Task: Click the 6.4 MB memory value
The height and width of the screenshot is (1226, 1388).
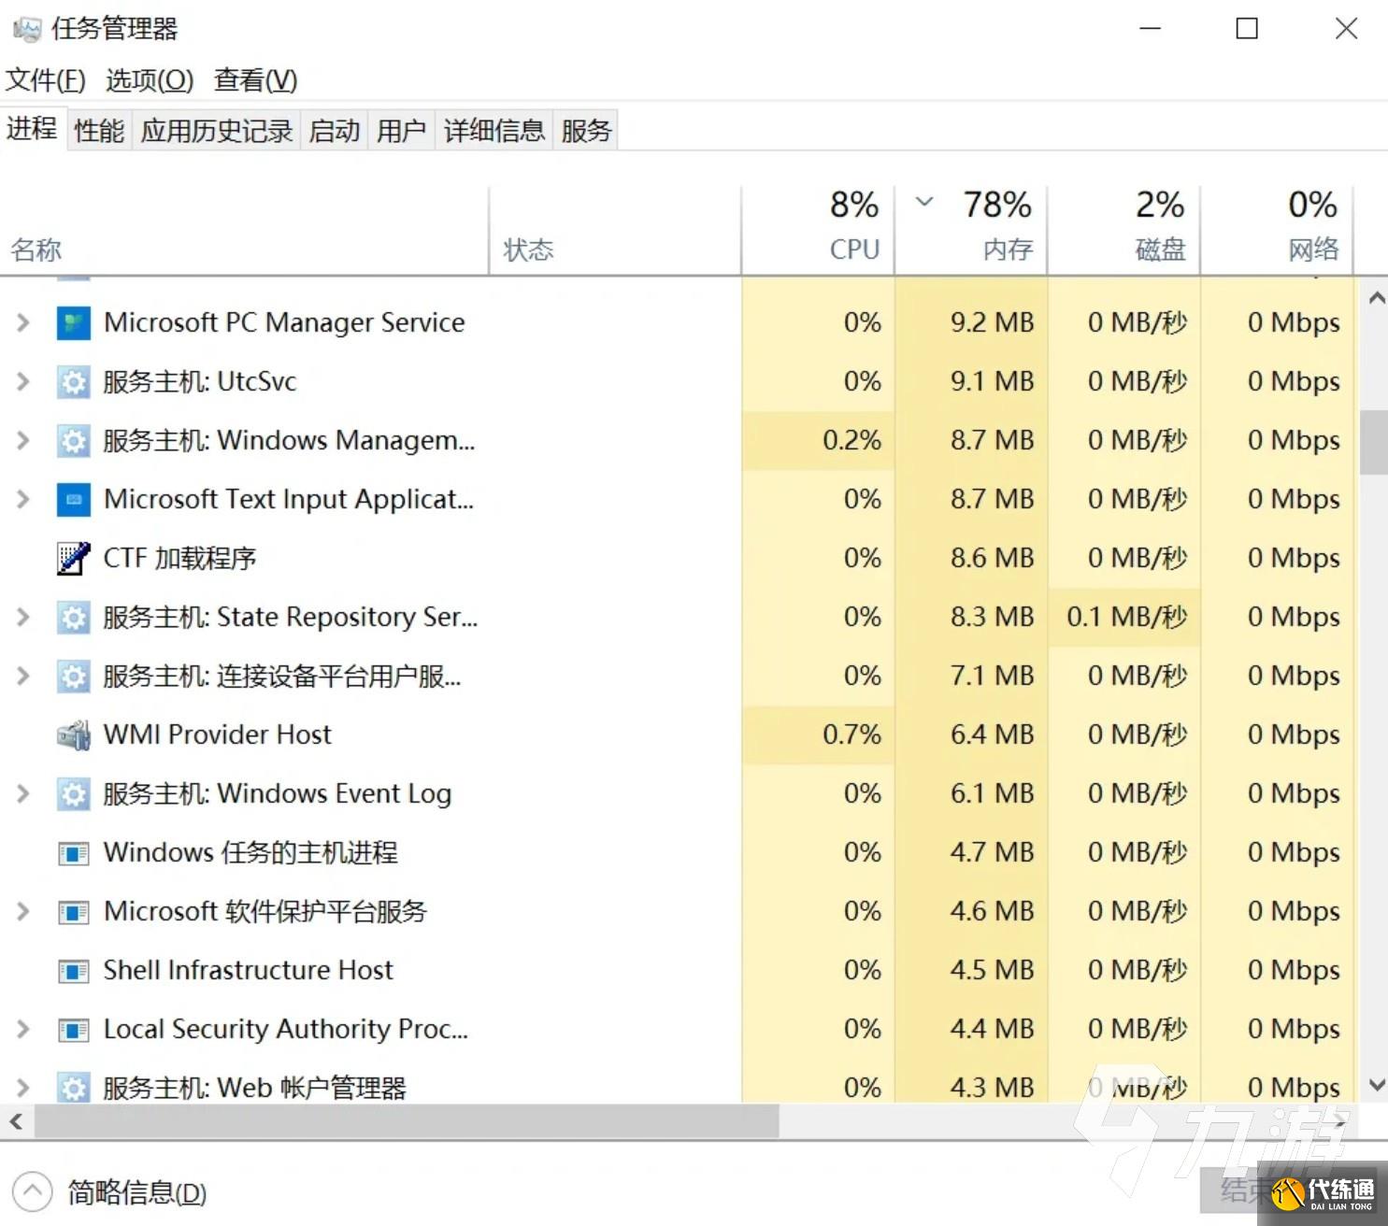Action: click(x=992, y=735)
